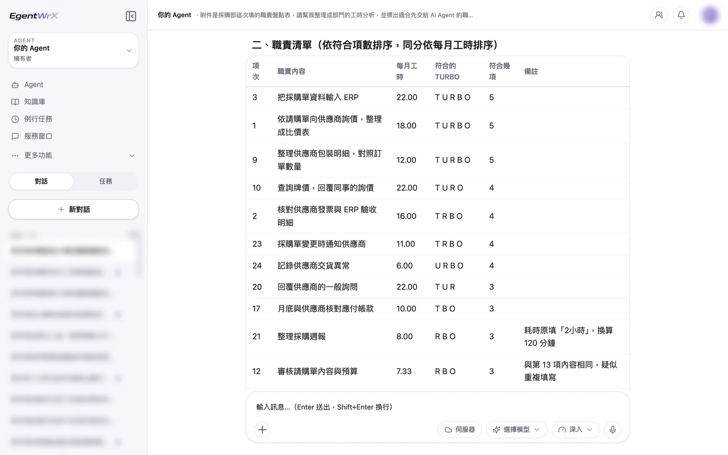
Task: Switch to 任務 tab
Action: pyautogui.click(x=106, y=181)
